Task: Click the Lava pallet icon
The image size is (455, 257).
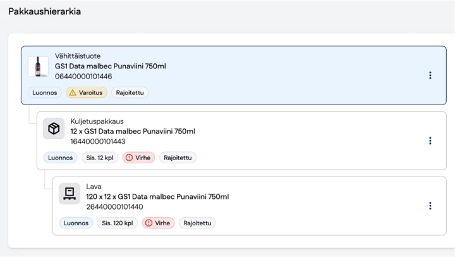Action: [x=70, y=193]
